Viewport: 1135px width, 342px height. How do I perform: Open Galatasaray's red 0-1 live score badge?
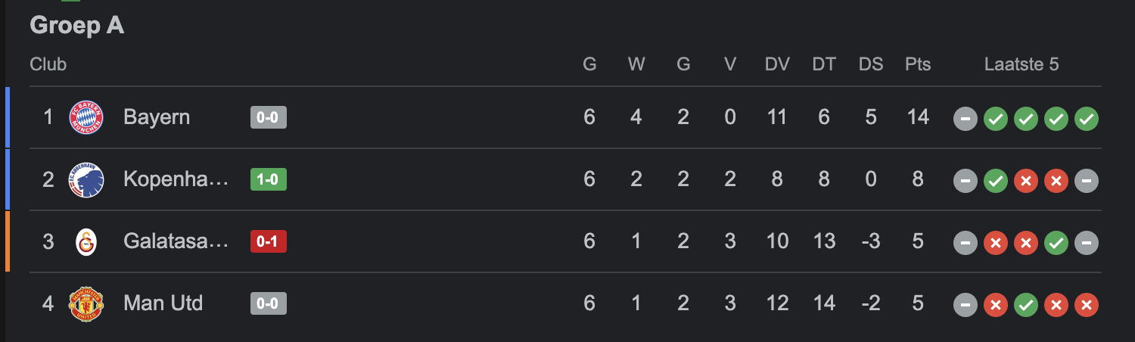click(269, 241)
